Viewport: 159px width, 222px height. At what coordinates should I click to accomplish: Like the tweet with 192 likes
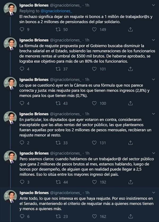(x=94, y=182)
